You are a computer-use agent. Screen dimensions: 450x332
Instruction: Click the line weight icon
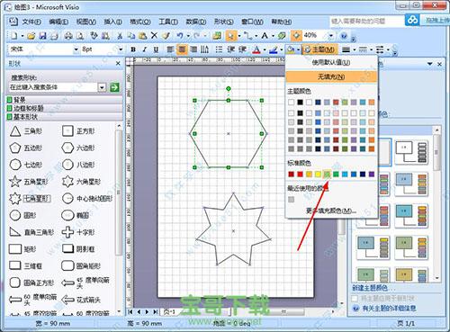tap(346, 49)
